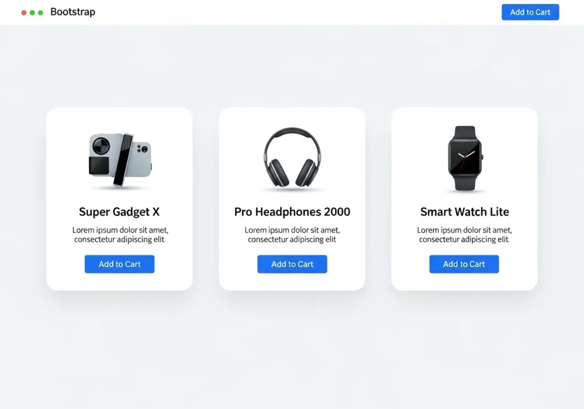584x409 pixels.
Task: Add Smart Watch Lite to cart
Action: tap(464, 264)
